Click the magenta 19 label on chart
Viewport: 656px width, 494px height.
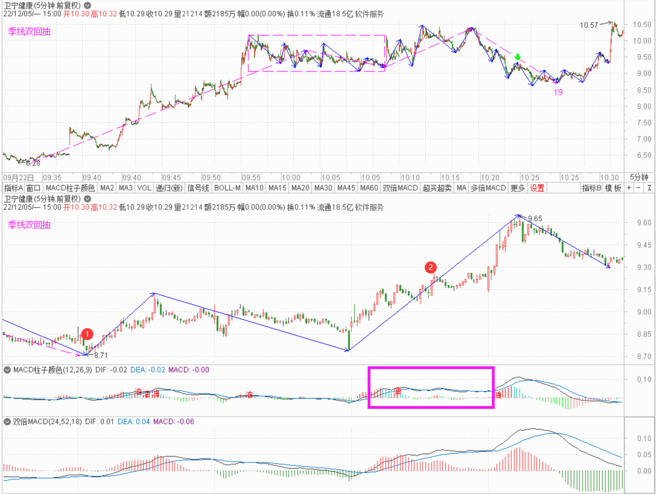coord(558,92)
